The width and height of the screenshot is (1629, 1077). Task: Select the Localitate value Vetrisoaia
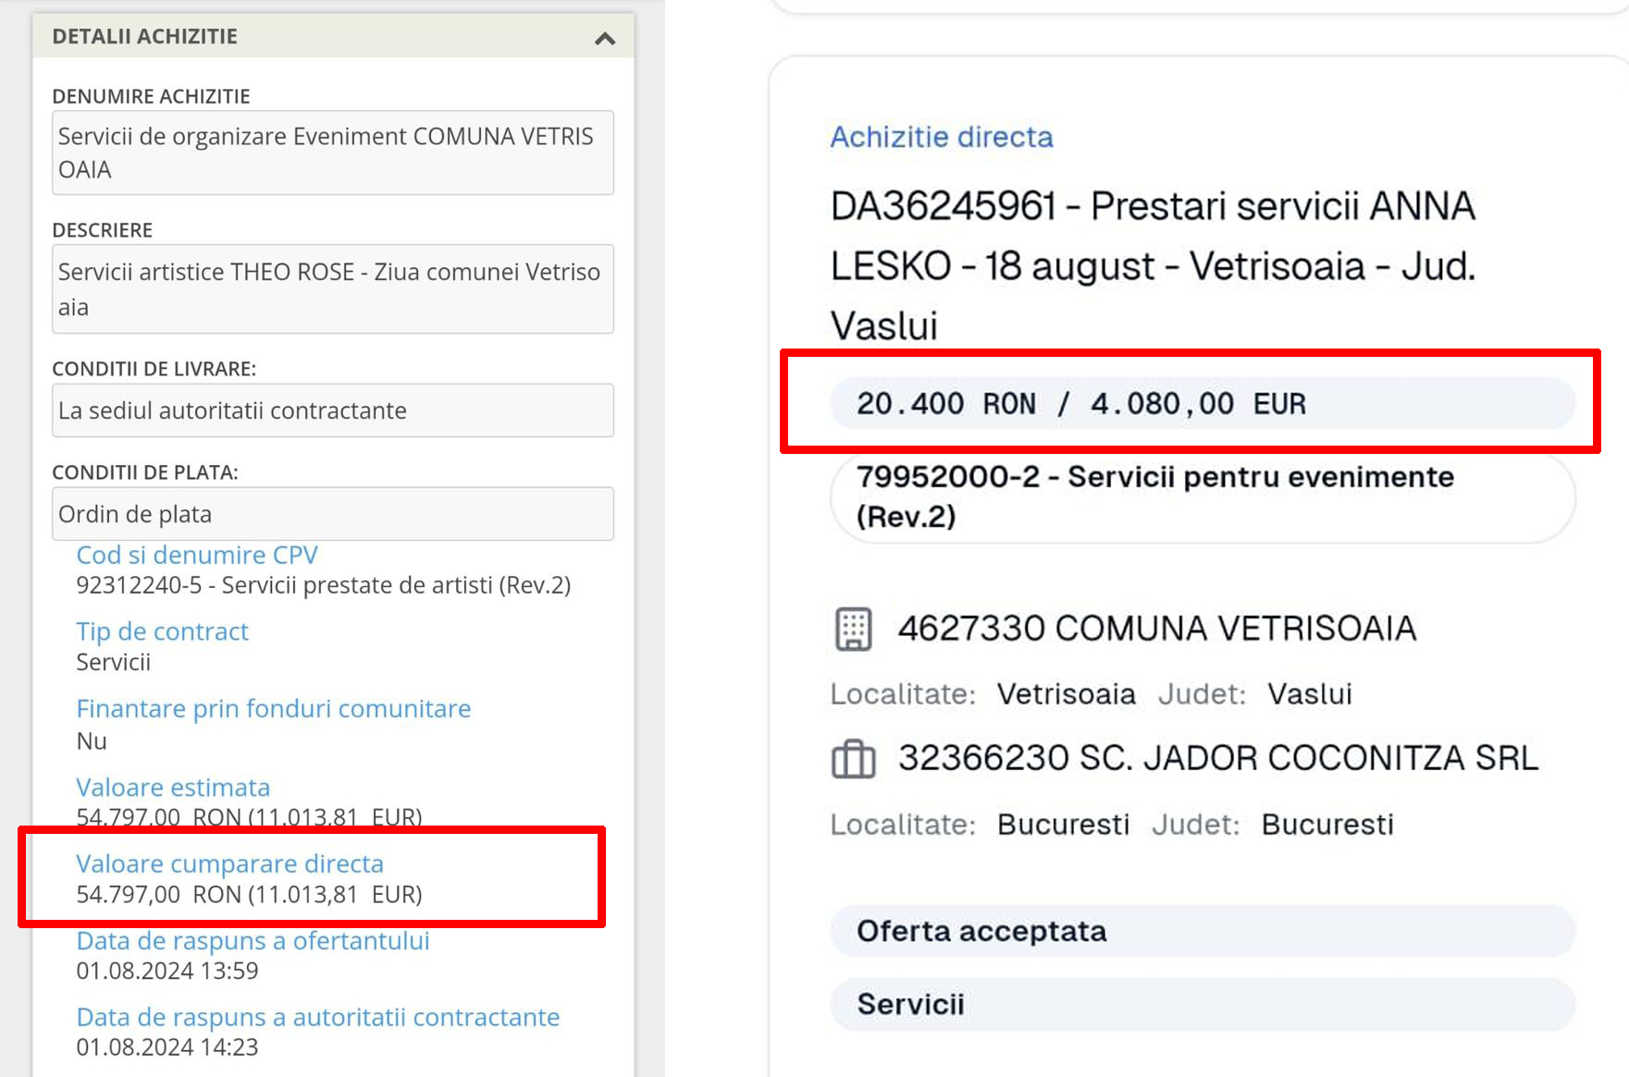[1067, 694]
